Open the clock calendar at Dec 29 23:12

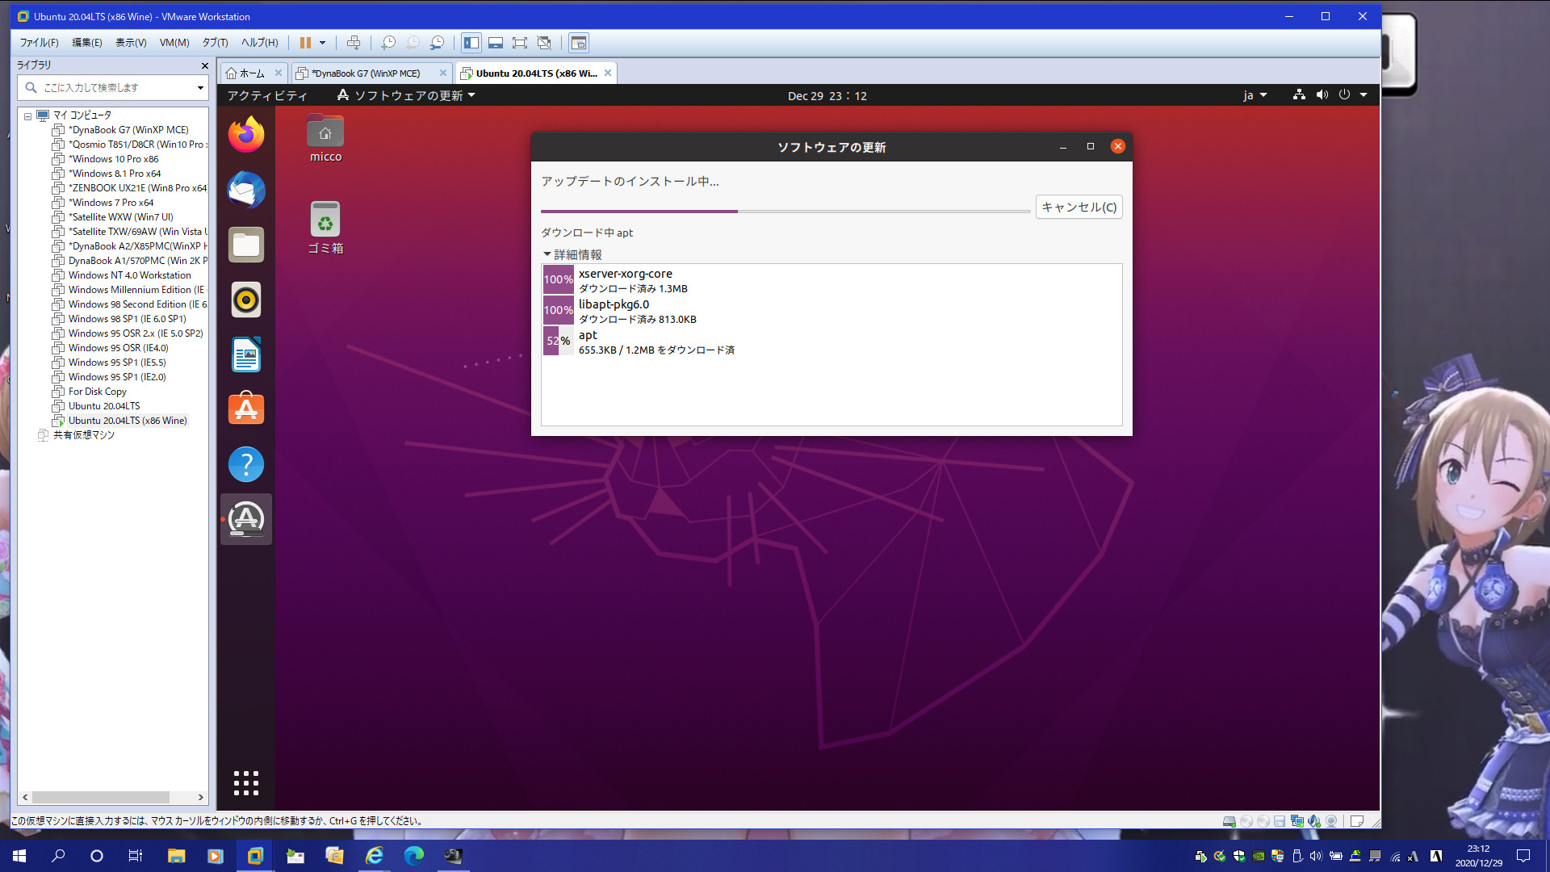click(827, 95)
